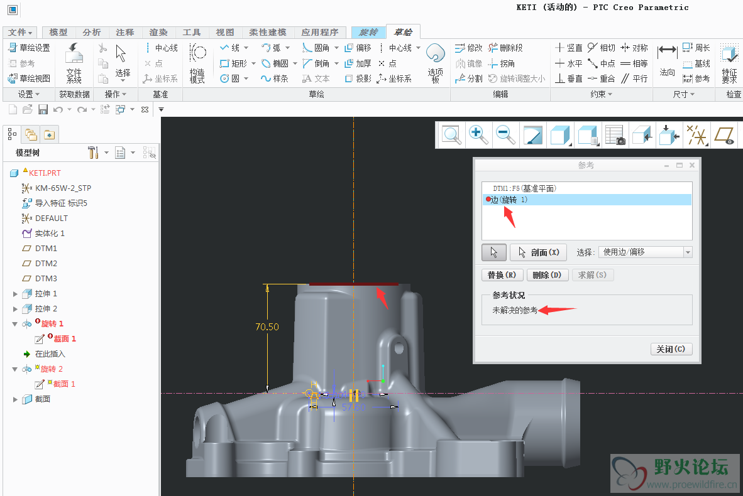Viewport: 743px width, 496px height.
Task: Insert 文本 text in sketch
Action: pyautogui.click(x=316, y=78)
